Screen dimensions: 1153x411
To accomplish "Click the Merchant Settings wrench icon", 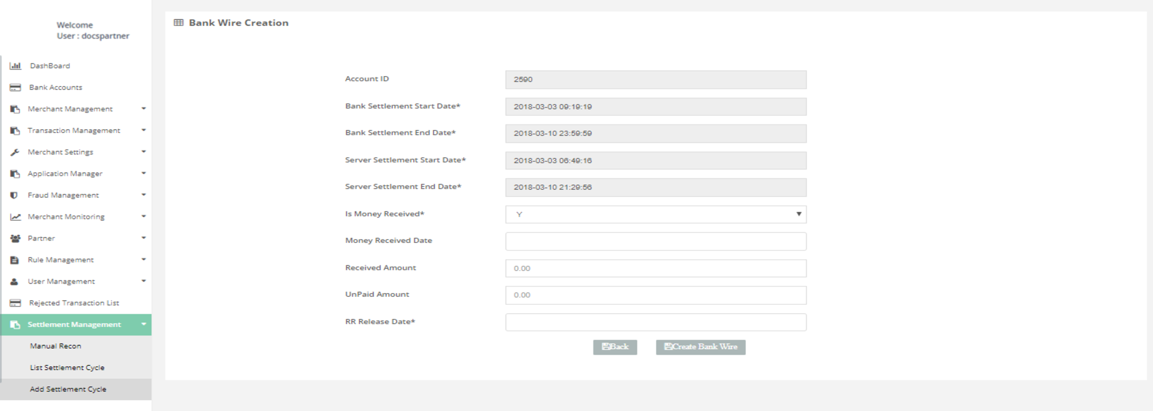I will (x=15, y=152).
